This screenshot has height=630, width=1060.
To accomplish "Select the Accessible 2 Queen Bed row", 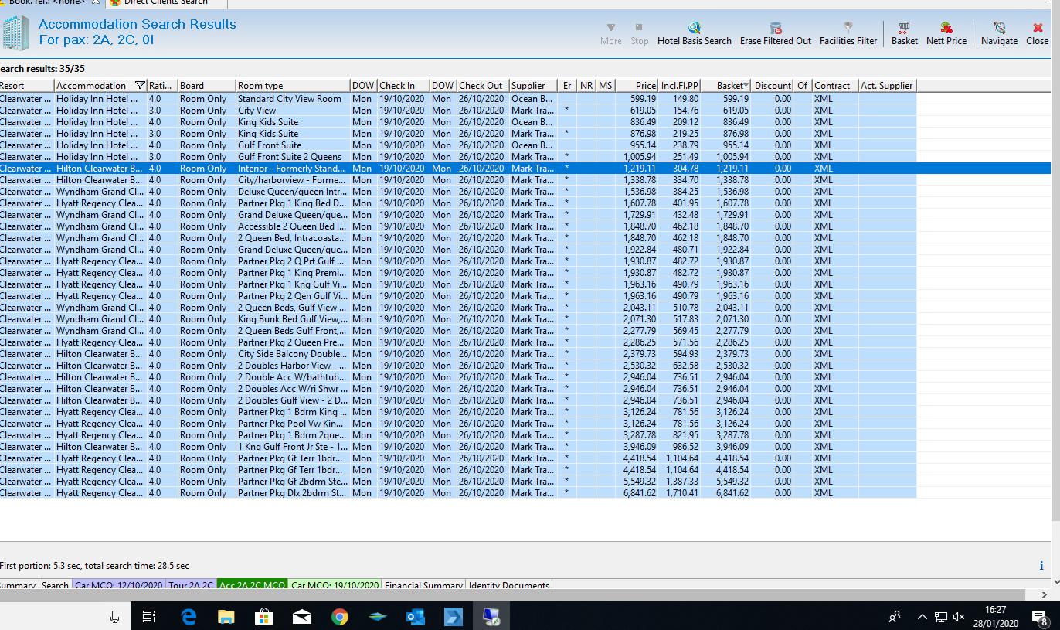I will tap(458, 226).
